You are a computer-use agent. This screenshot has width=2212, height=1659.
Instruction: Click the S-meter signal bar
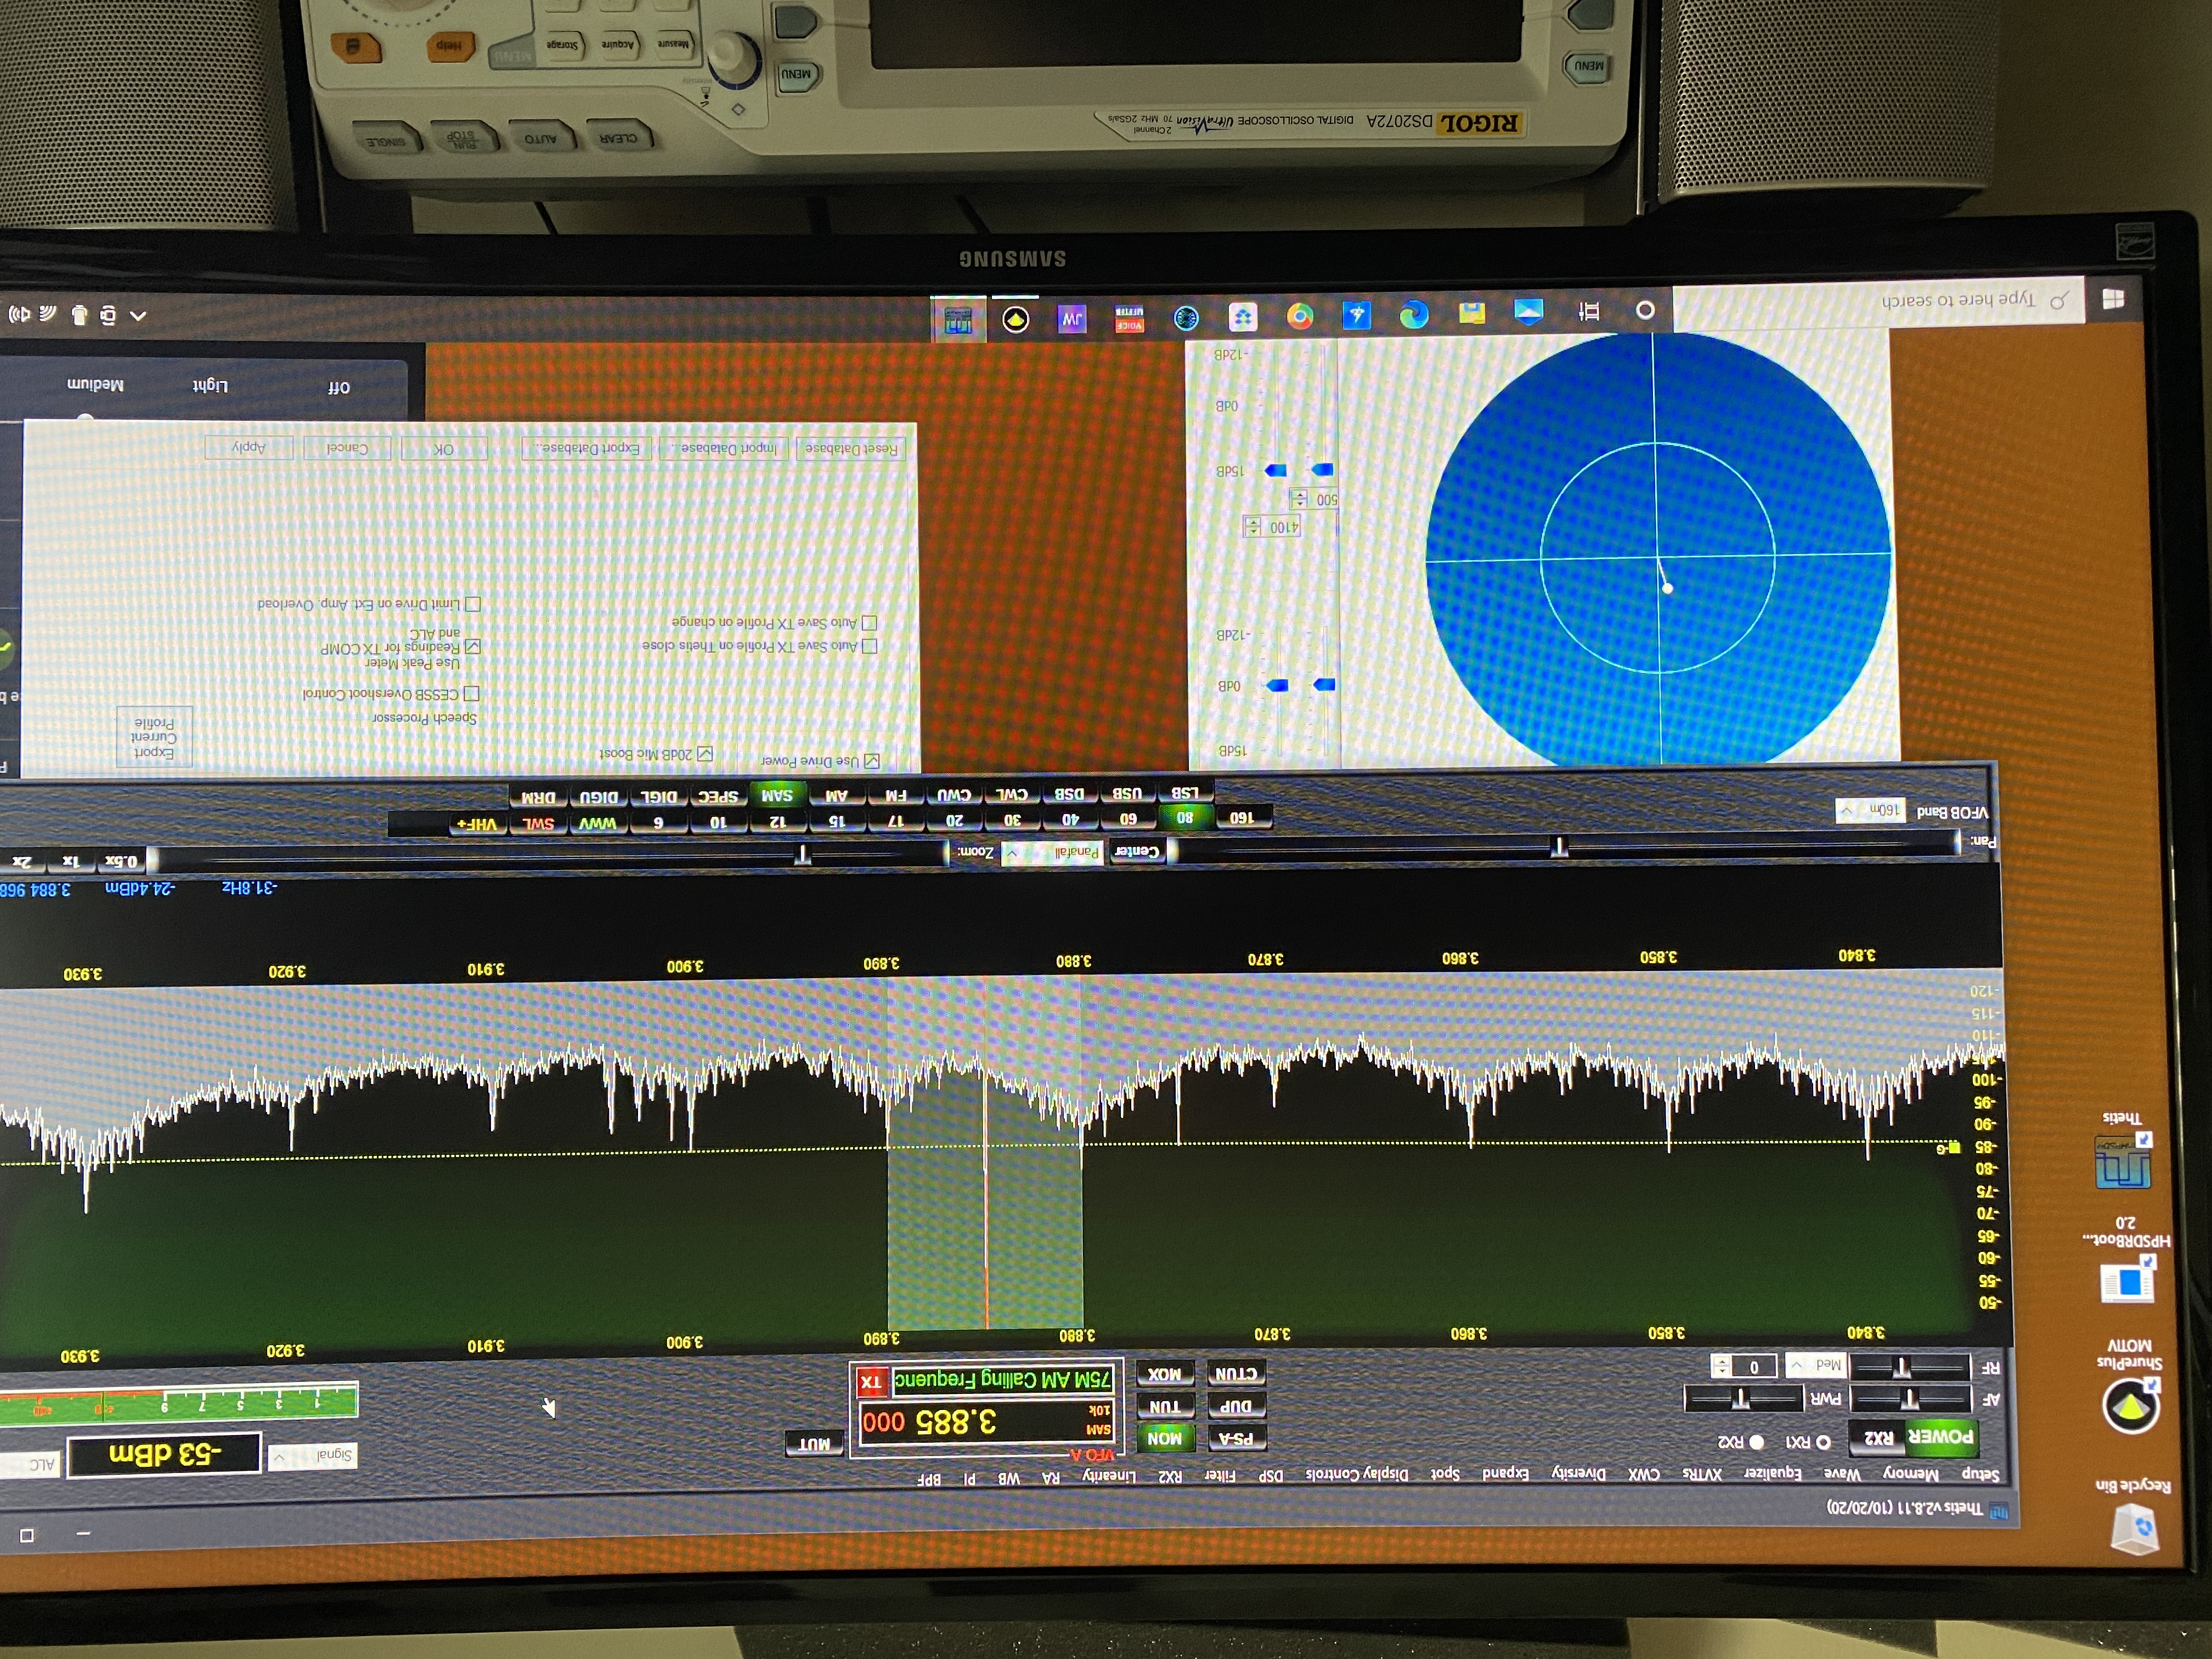(x=178, y=1402)
